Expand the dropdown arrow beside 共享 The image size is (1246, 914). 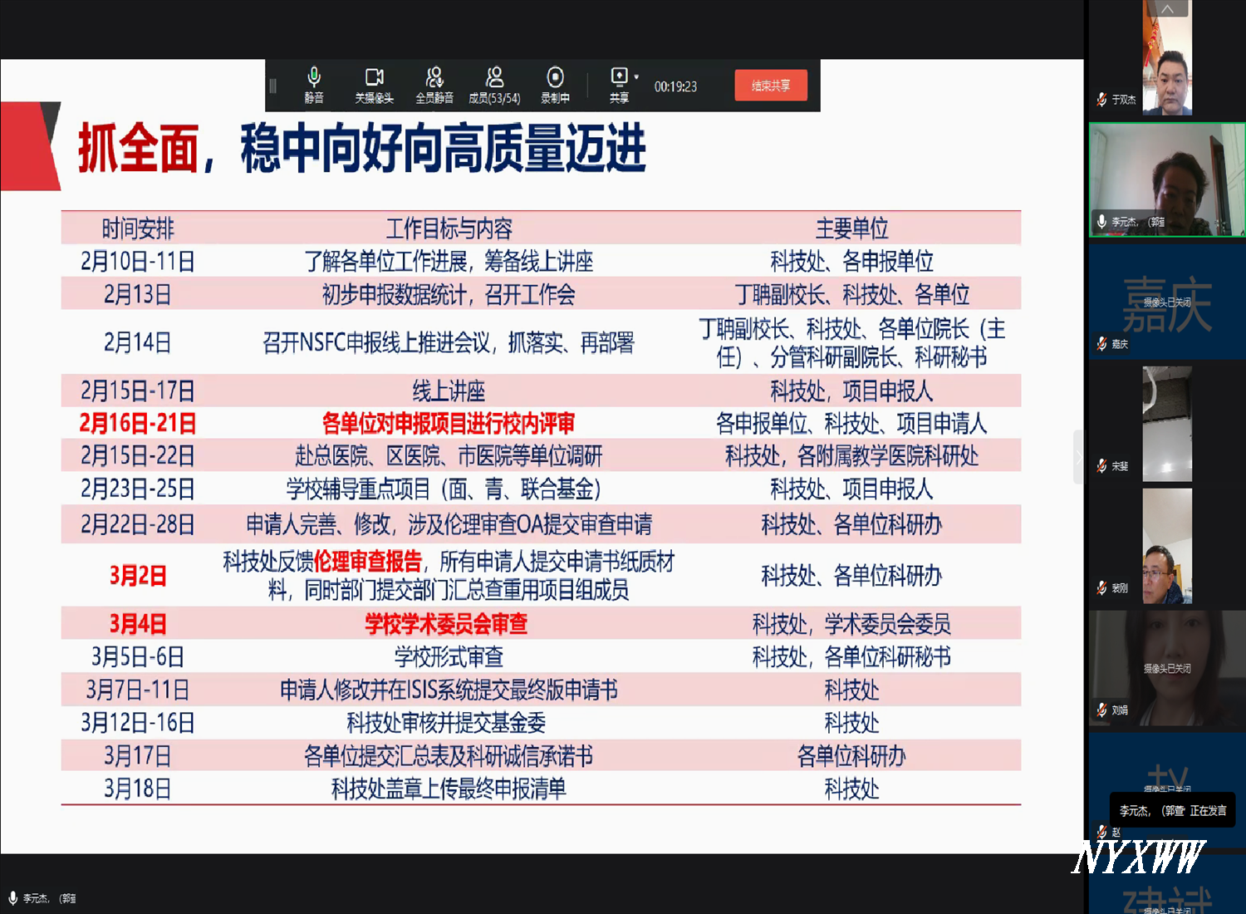tap(637, 76)
